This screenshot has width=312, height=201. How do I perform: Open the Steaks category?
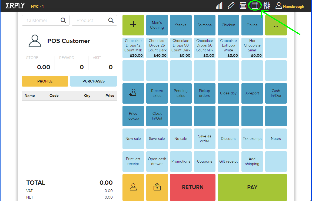point(181,25)
